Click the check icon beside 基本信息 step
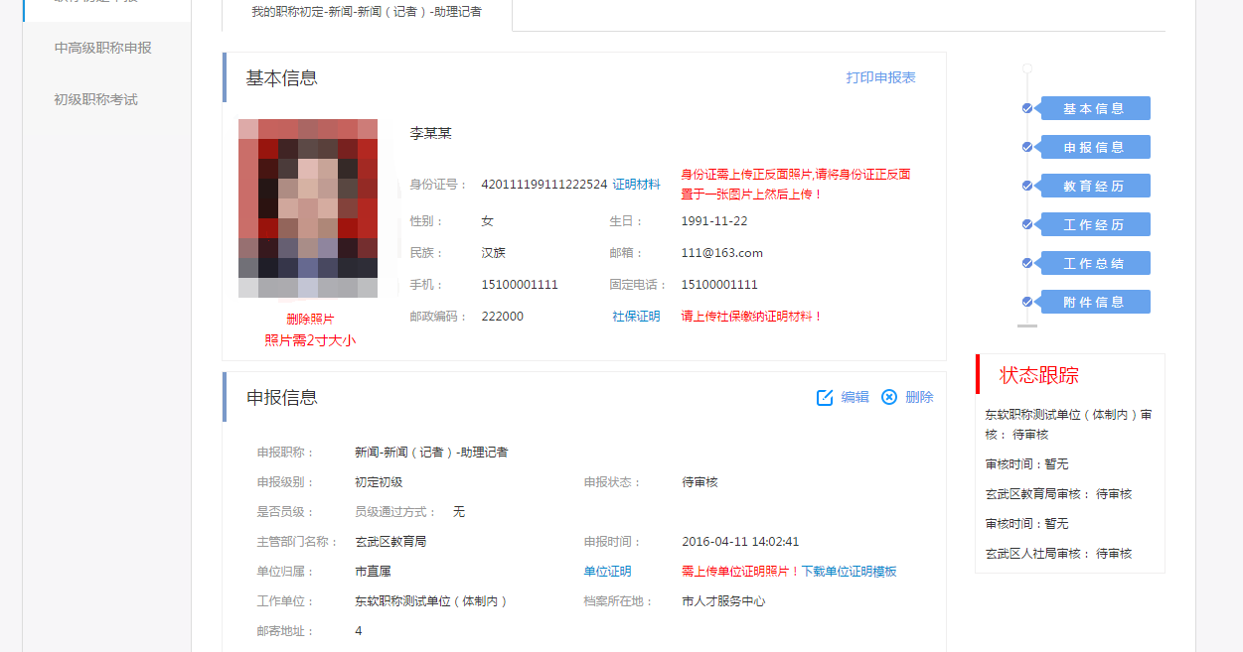This screenshot has height=652, width=1243. point(1027,108)
